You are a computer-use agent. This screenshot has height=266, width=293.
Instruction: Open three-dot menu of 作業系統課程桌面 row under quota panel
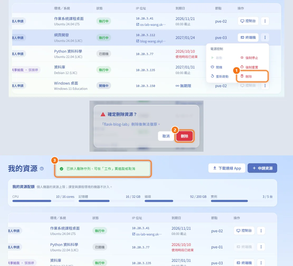[261, 231]
